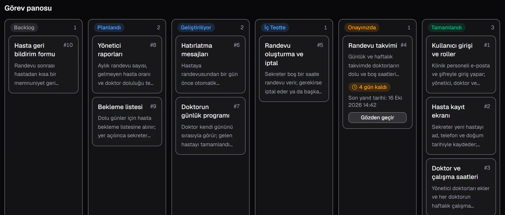Click the Backlog column label
This screenshot has width=505, height=215.
click(24, 27)
